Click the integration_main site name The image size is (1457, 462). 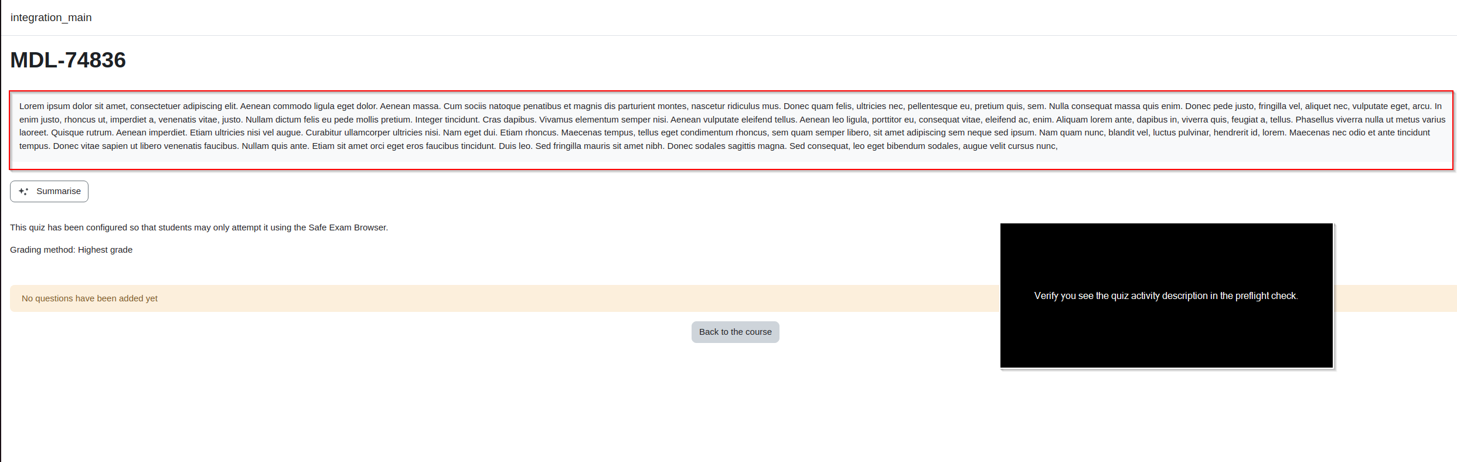point(51,18)
